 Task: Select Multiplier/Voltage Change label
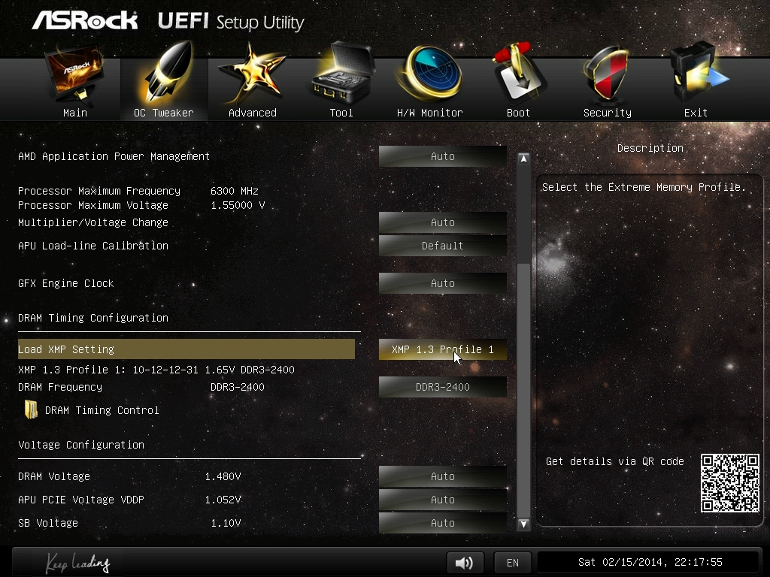click(x=93, y=222)
